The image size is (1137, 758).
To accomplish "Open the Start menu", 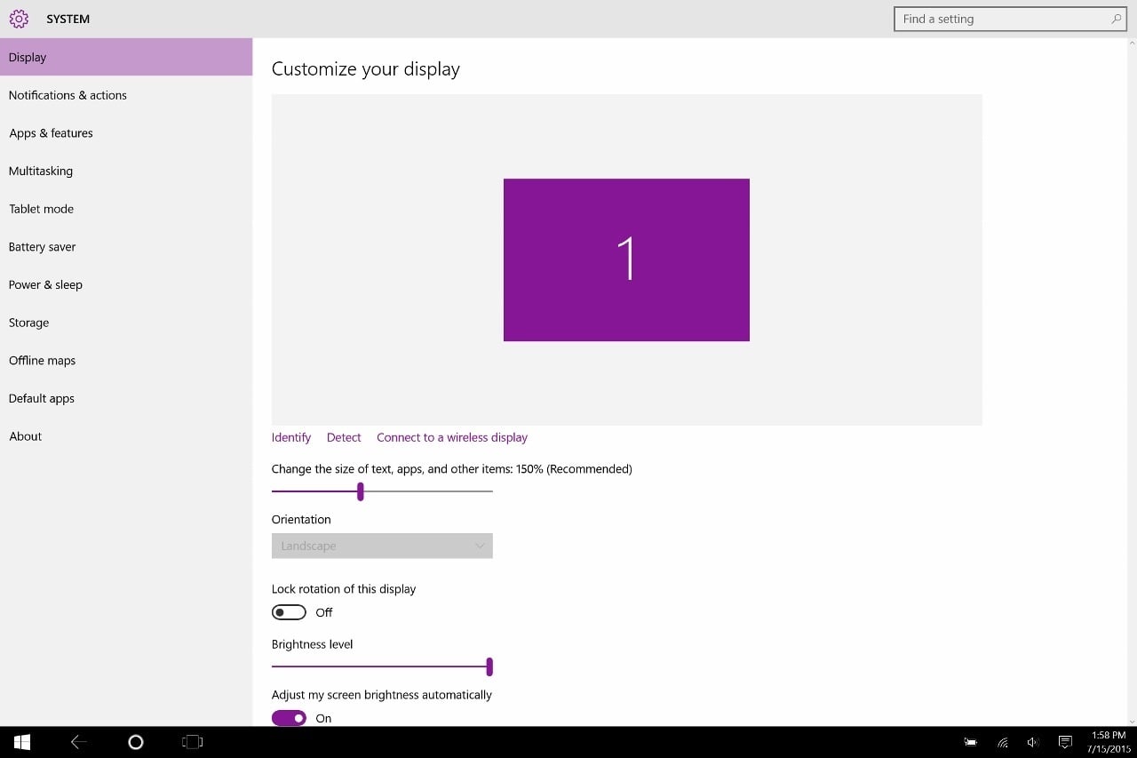I will 21,741.
